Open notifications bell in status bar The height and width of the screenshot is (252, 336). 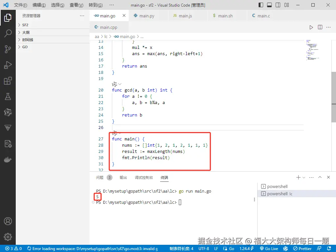pos(329,249)
